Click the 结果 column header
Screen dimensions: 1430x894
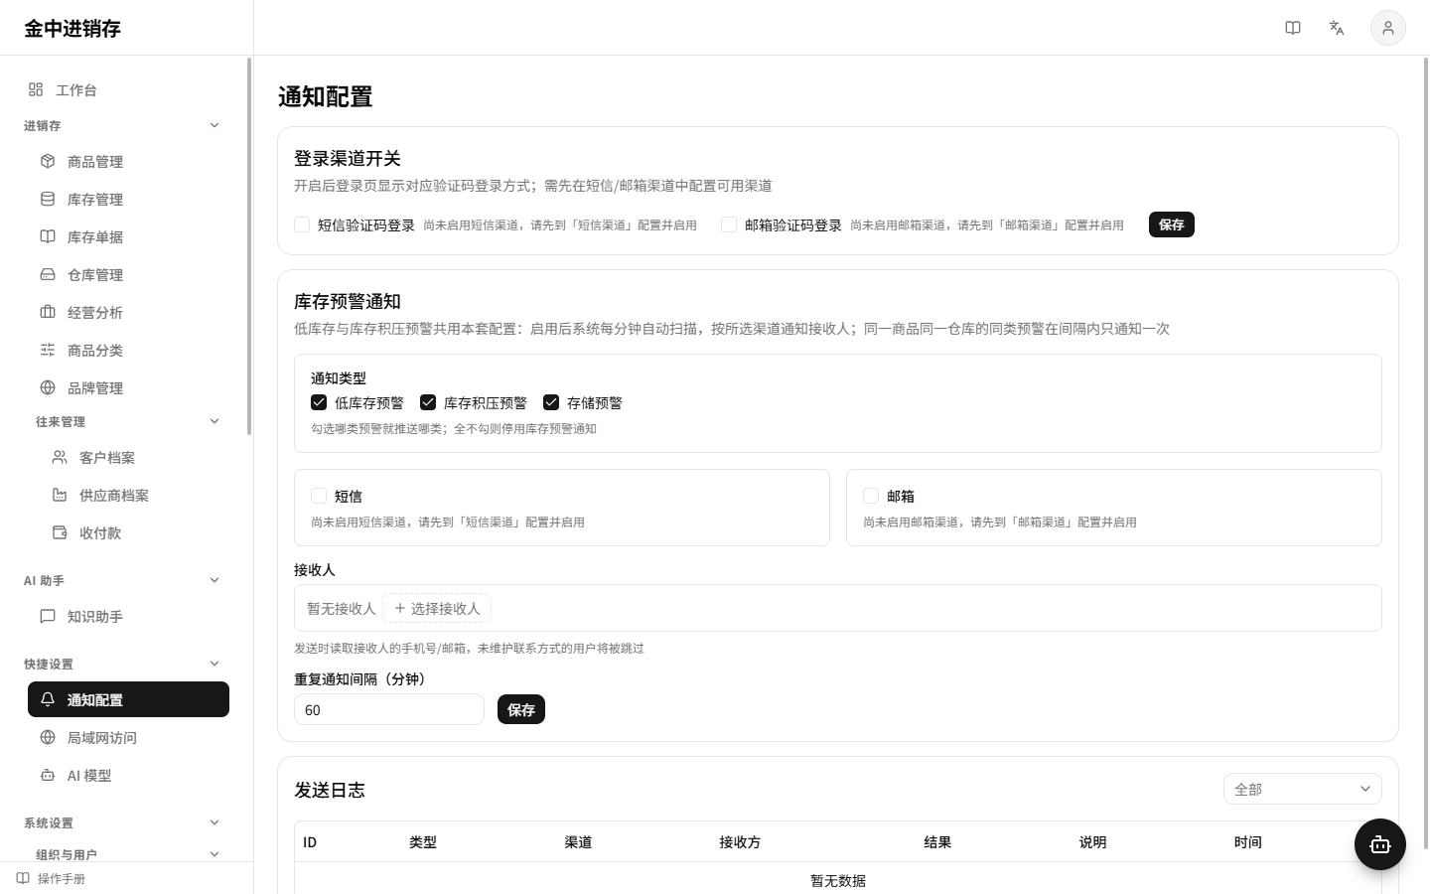pyautogui.click(x=937, y=841)
